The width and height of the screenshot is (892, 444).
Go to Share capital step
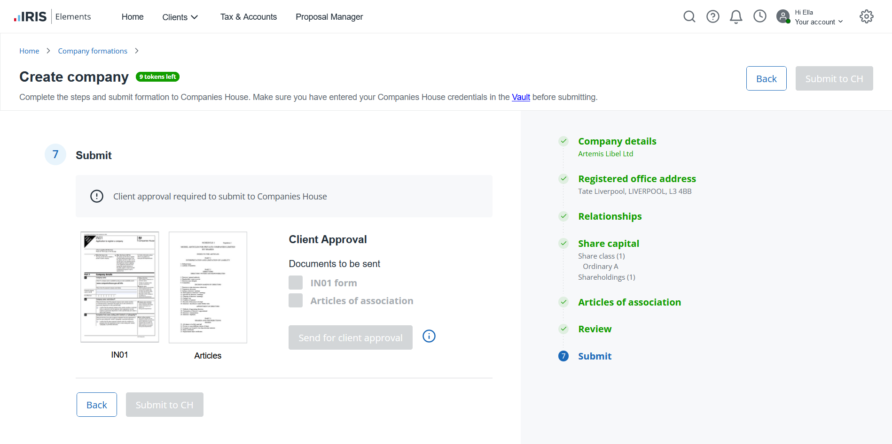pyautogui.click(x=608, y=244)
